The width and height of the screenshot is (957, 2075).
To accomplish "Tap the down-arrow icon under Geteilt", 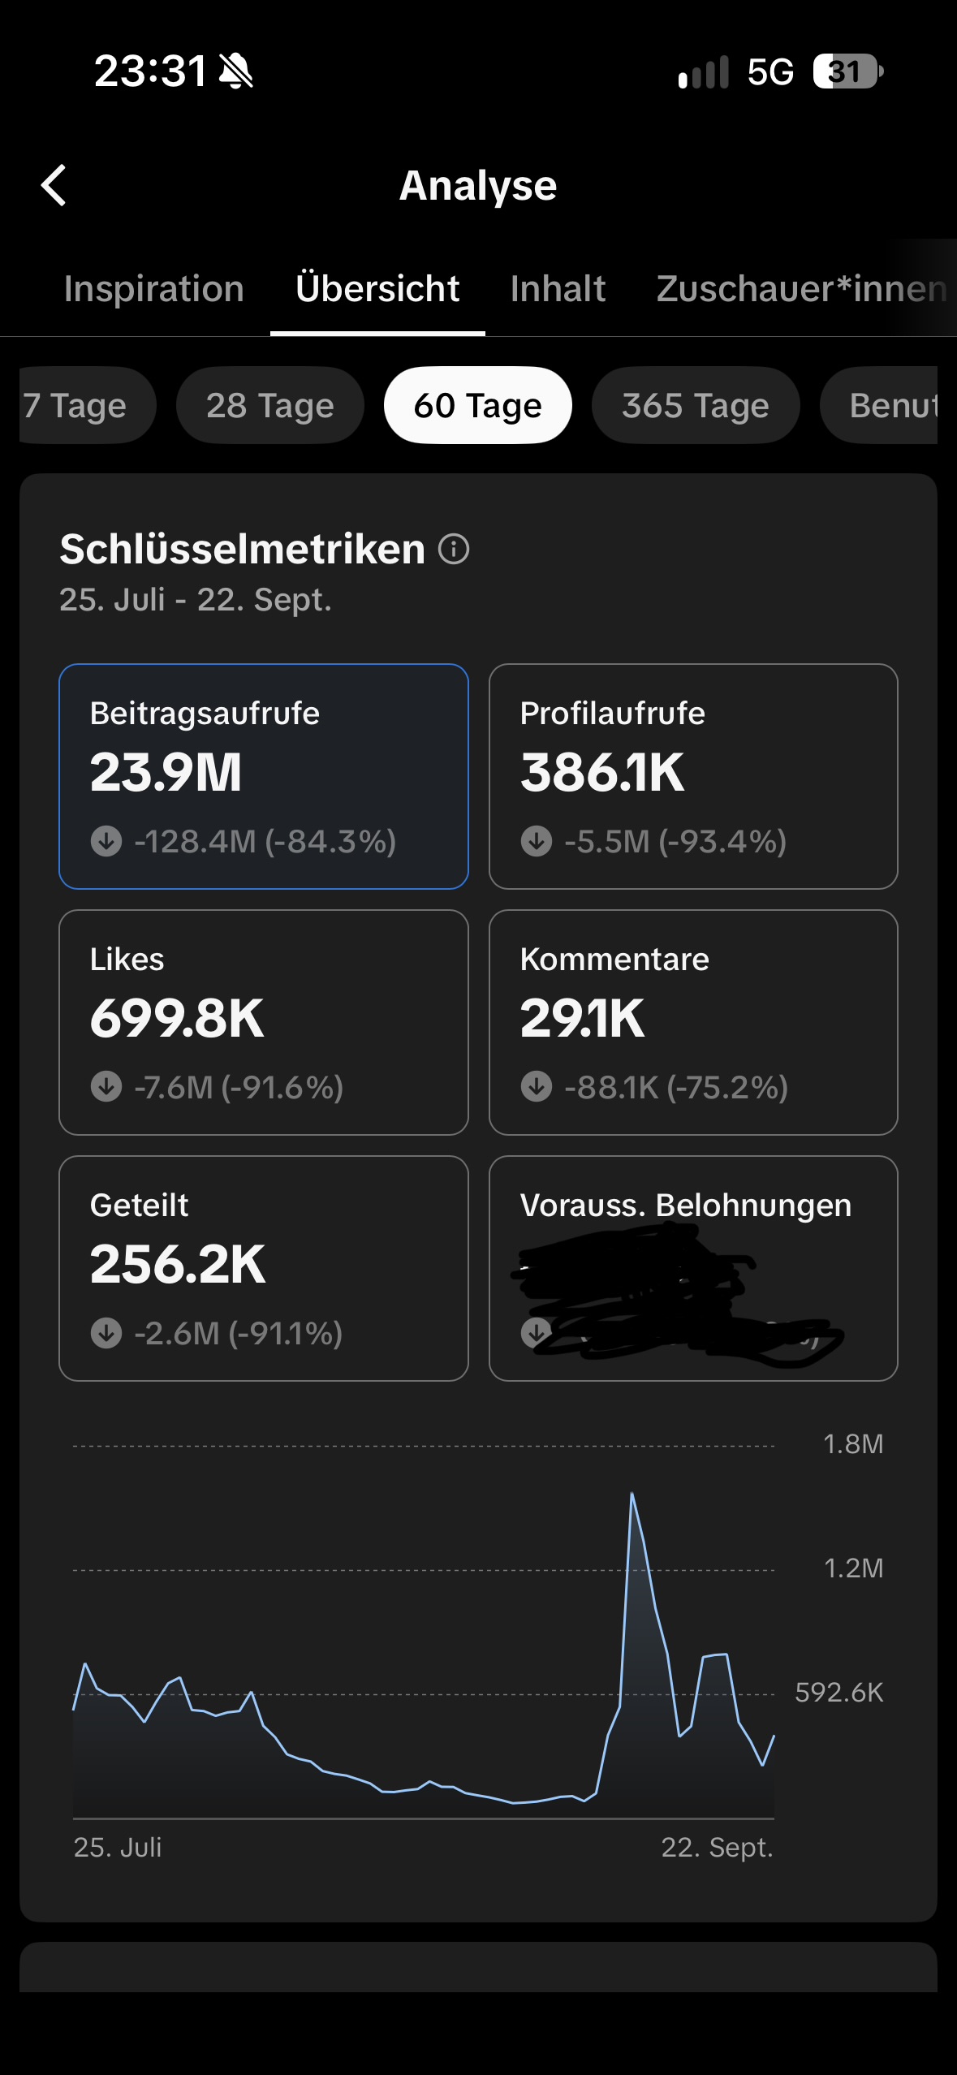I will (106, 1333).
